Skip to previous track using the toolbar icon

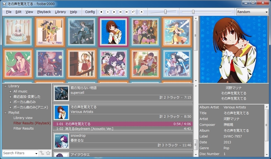pos(120,12)
